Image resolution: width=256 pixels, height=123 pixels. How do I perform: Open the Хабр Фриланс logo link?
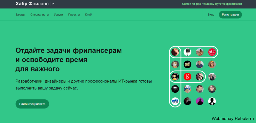(x=32, y=4)
